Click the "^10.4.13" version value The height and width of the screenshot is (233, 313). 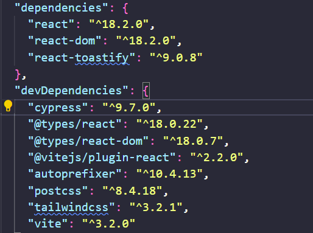coord(169,174)
